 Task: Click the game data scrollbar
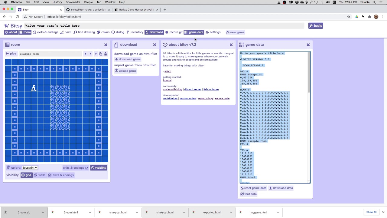pyautogui.click(x=309, y=73)
